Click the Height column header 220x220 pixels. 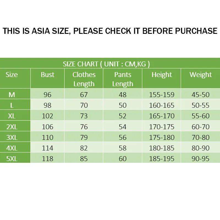162,75
